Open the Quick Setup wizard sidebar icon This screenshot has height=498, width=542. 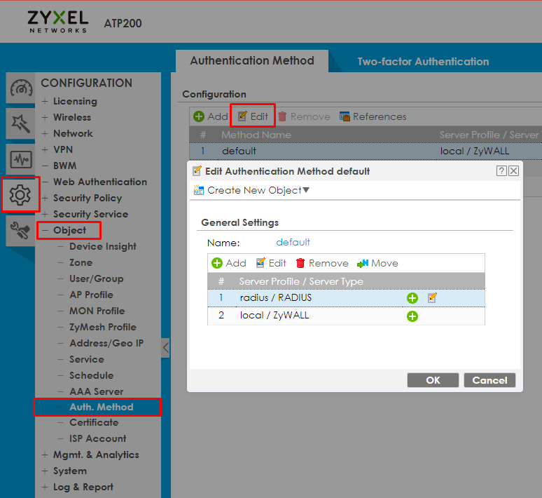coord(21,123)
